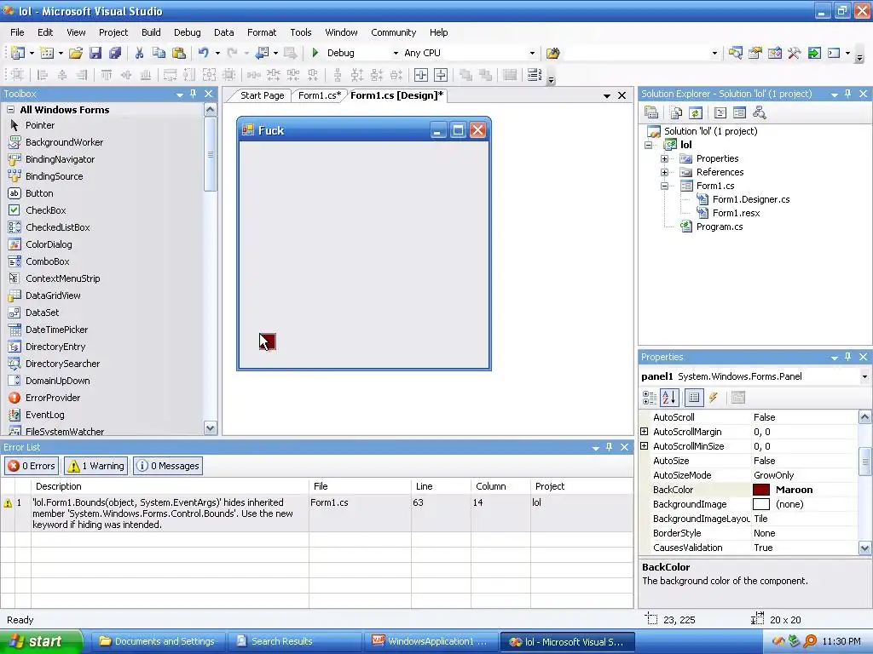Click the Undo arrow icon
Image resolution: width=873 pixels, height=654 pixels.
(x=203, y=53)
